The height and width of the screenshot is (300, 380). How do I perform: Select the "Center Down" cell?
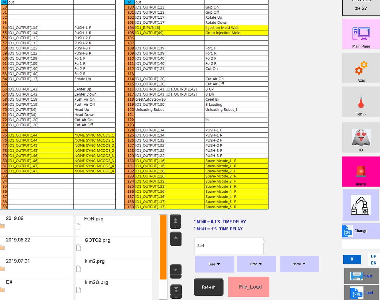(x=94, y=94)
